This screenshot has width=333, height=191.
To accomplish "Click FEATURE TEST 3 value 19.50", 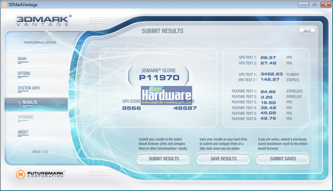I will tap(268, 102).
